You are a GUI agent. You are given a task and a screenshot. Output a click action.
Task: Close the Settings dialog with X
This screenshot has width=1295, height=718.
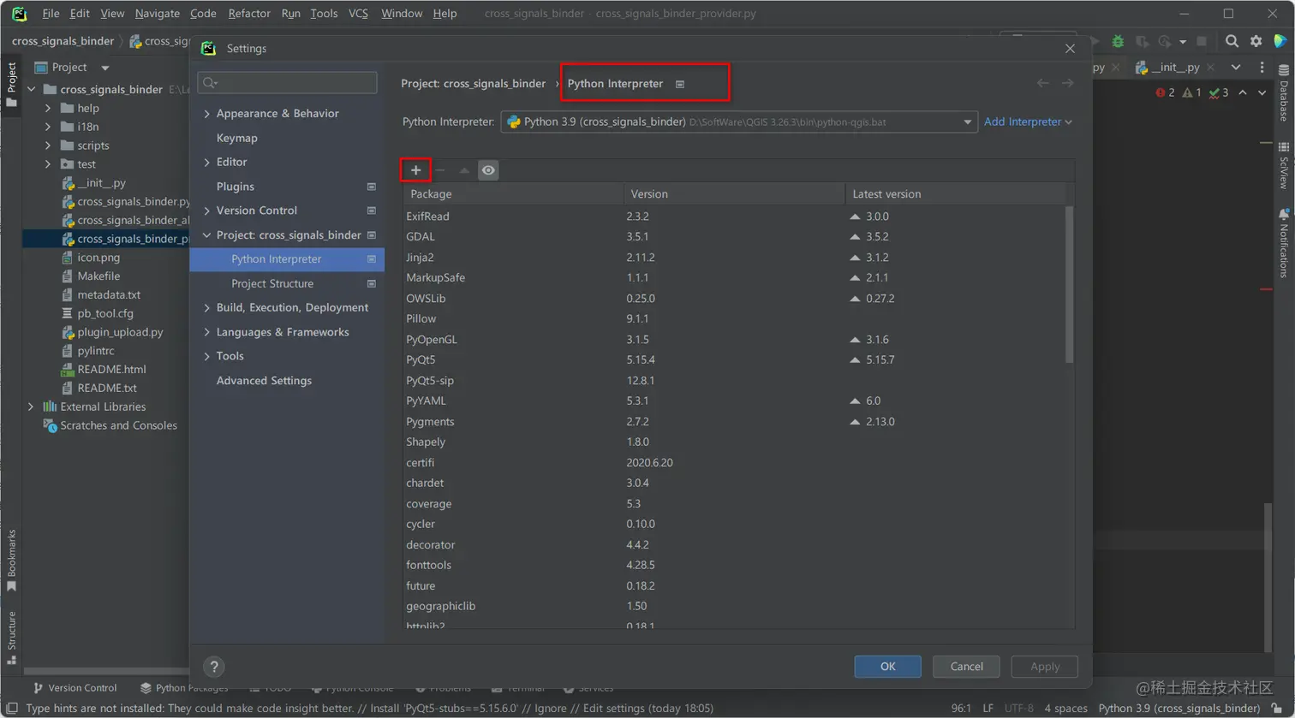(x=1071, y=49)
